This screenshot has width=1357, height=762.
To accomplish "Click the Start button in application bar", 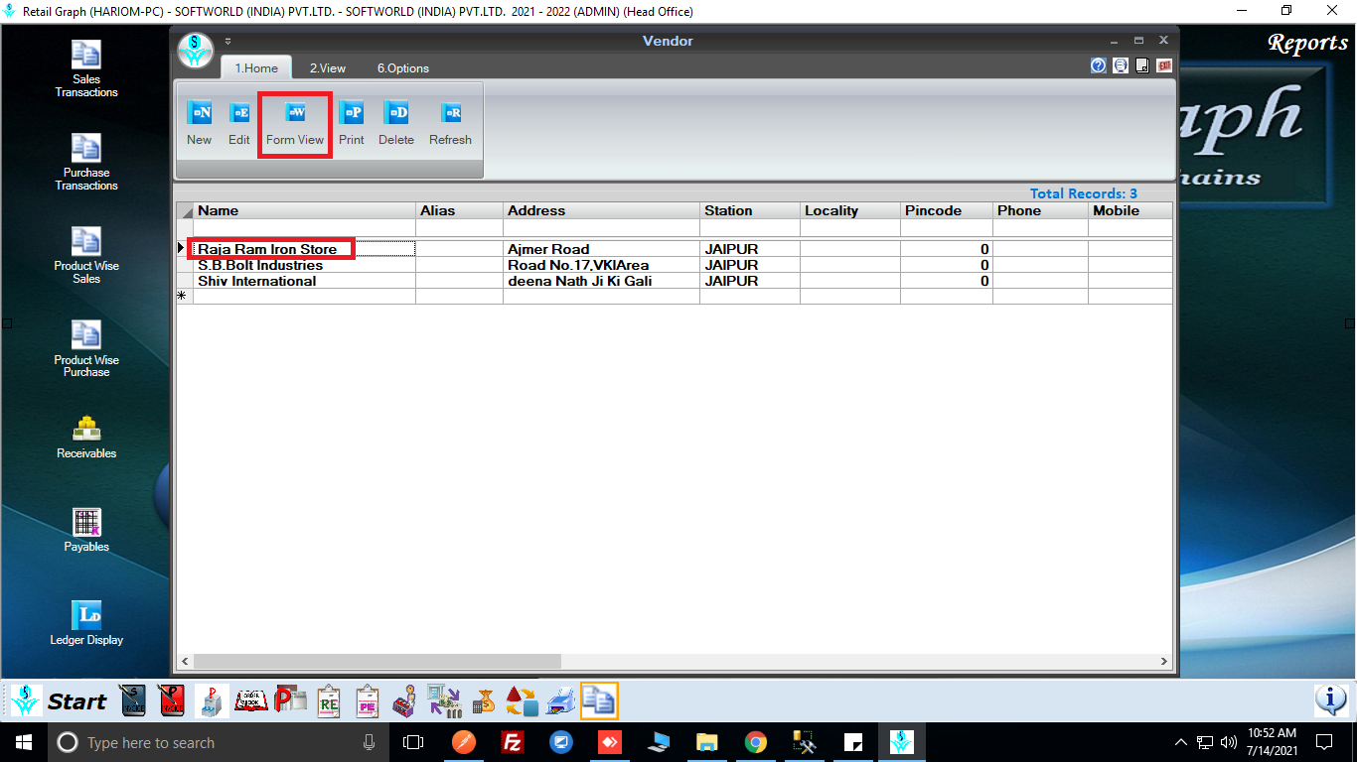I will [x=60, y=701].
